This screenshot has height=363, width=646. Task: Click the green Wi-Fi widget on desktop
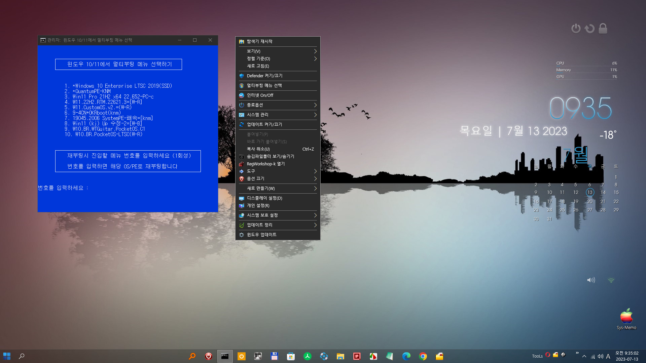point(611,280)
